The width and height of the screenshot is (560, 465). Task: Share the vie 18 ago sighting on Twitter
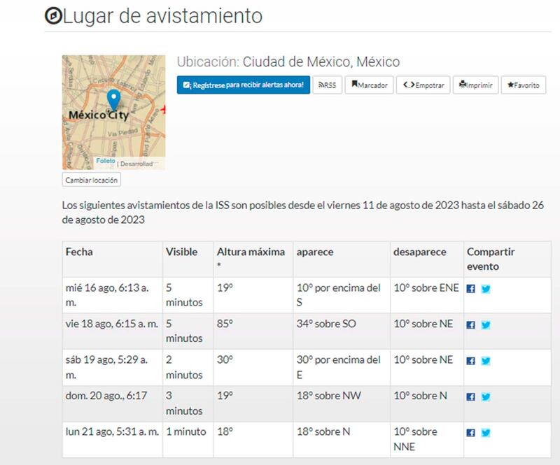pyautogui.click(x=485, y=324)
